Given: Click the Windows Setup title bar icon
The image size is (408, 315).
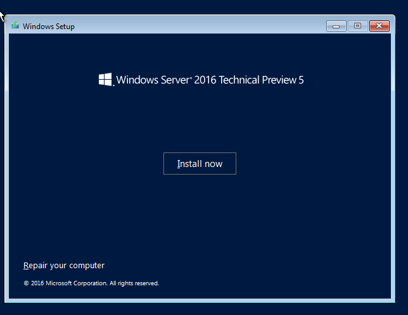Looking at the screenshot, I should pyautogui.click(x=15, y=25).
